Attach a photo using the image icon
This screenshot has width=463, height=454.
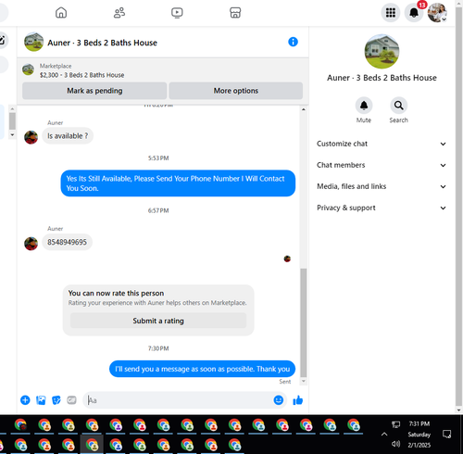point(41,400)
